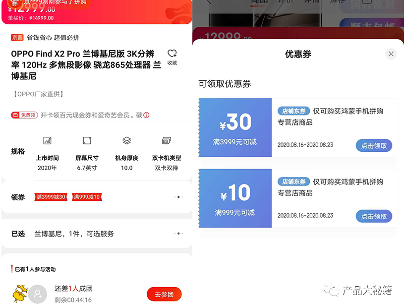Tap the 还差1人成团 text

73,289
